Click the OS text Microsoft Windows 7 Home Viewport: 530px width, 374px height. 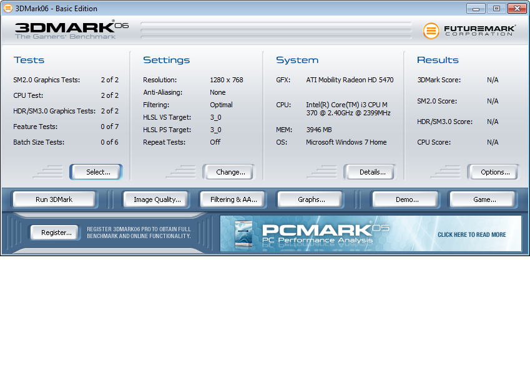coord(346,143)
